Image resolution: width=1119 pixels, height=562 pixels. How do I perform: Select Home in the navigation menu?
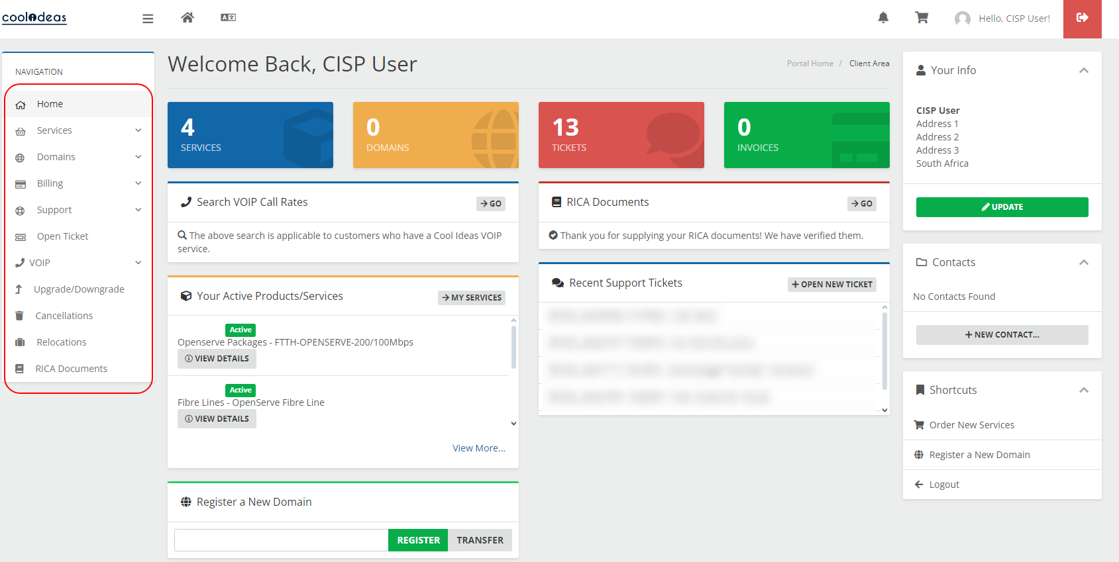click(x=79, y=104)
